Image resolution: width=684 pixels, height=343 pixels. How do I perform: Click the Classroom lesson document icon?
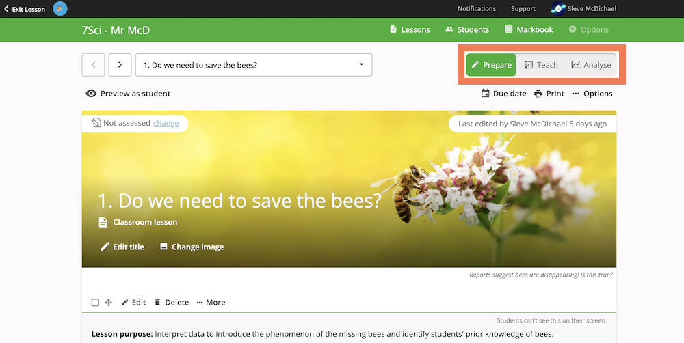point(103,222)
